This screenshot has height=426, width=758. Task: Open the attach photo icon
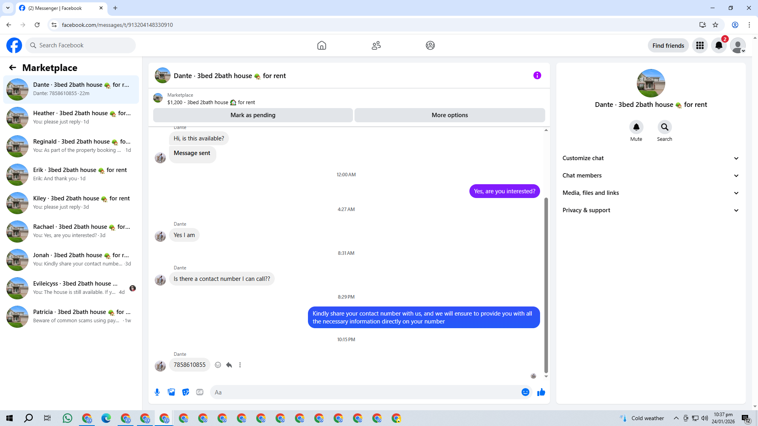pyautogui.click(x=171, y=392)
